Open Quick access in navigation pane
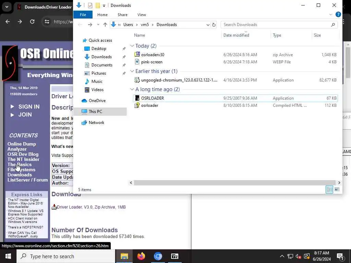 pyautogui.click(x=100, y=40)
